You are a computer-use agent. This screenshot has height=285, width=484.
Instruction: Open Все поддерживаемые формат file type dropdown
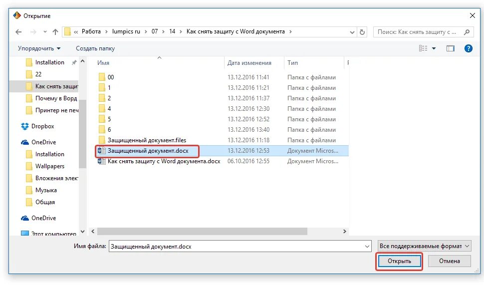click(425, 246)
